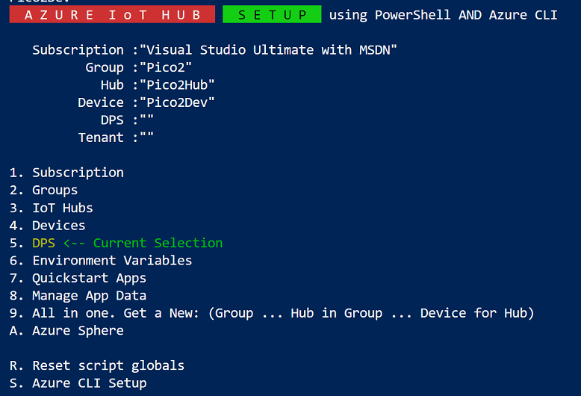
Task: Open 6. Environment Variables option
Action: pos(101,261)
